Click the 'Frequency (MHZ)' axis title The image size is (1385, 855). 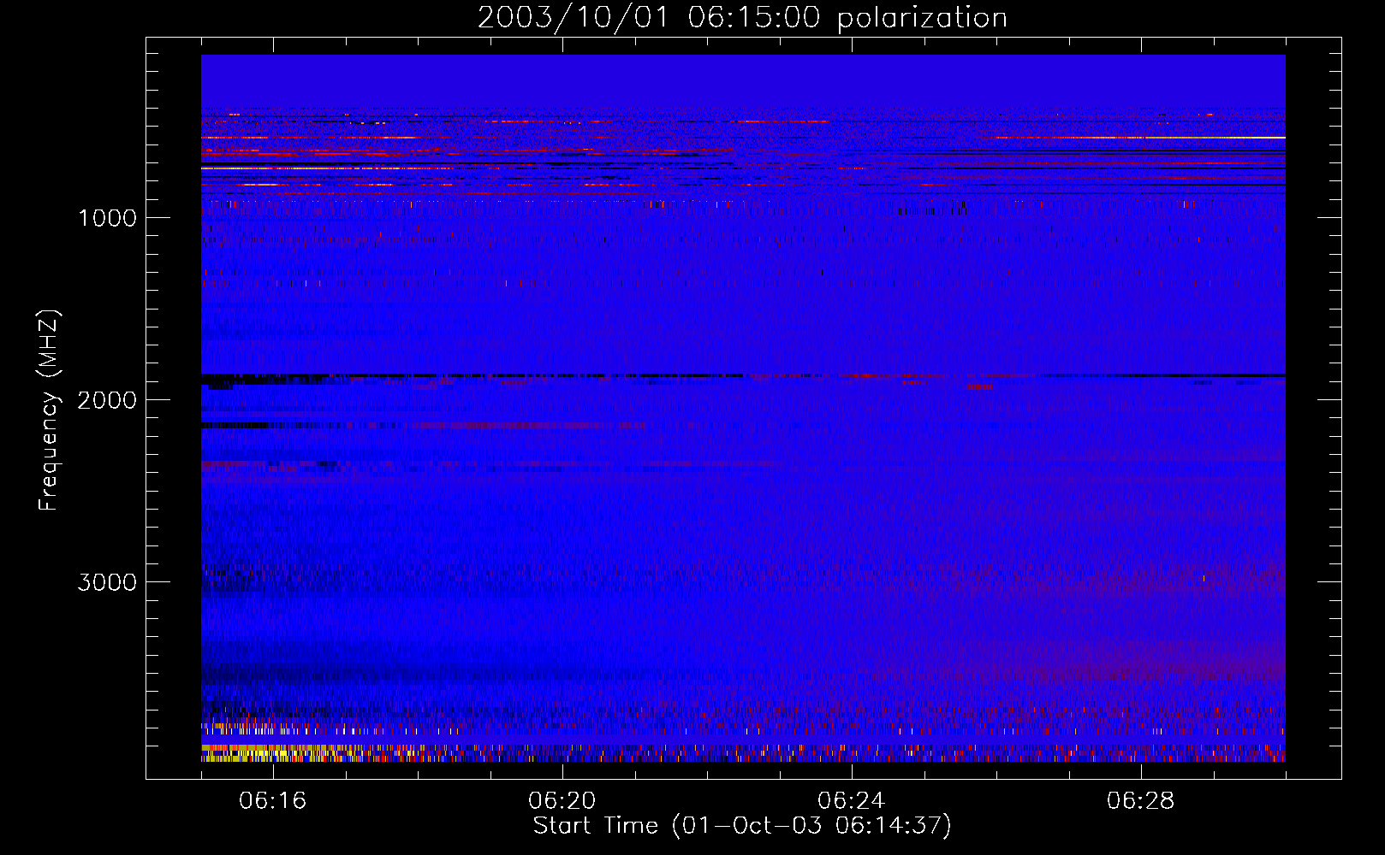[49, 410]
